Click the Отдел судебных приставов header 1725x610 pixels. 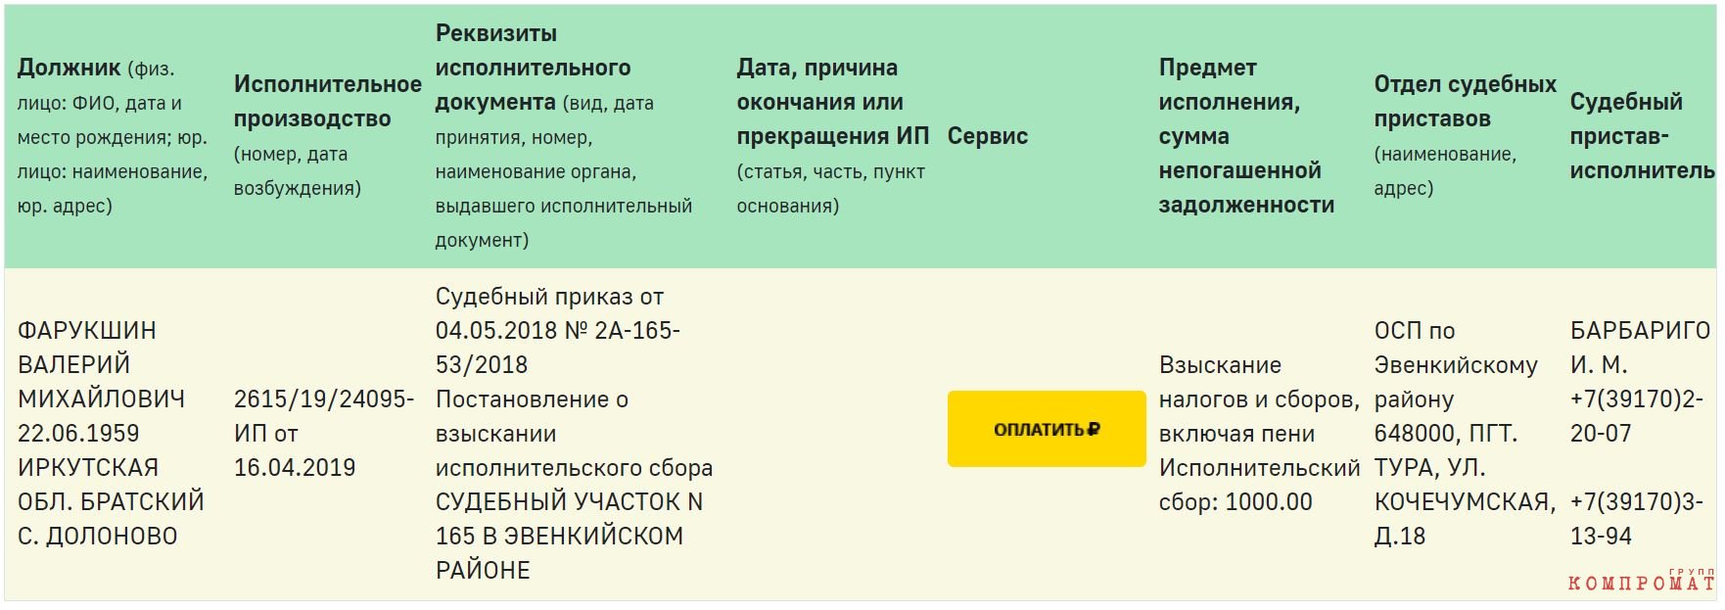point(1465,136)
